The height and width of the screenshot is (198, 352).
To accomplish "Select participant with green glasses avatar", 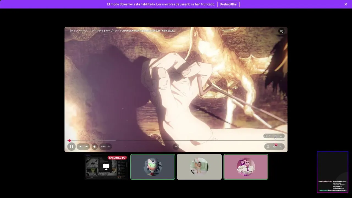I will [153, 167].
